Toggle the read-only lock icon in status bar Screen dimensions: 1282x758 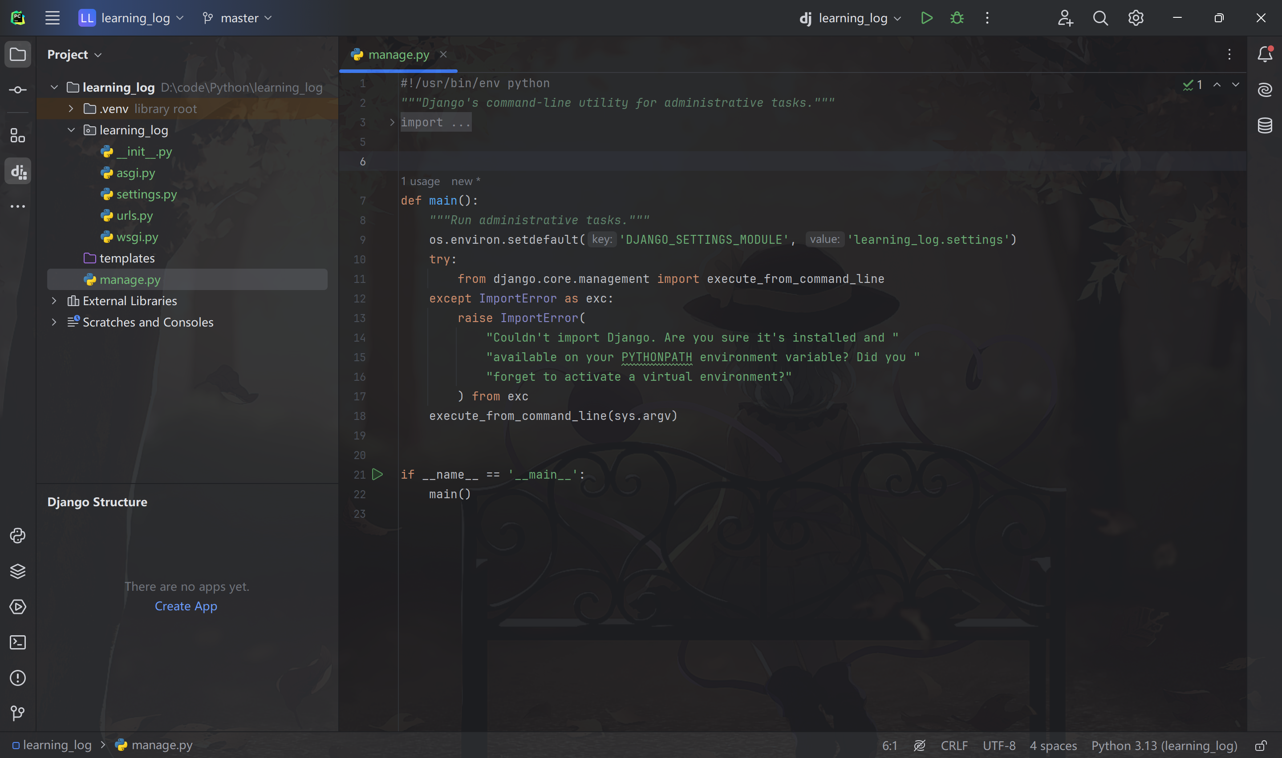[x=1261, y=746]
